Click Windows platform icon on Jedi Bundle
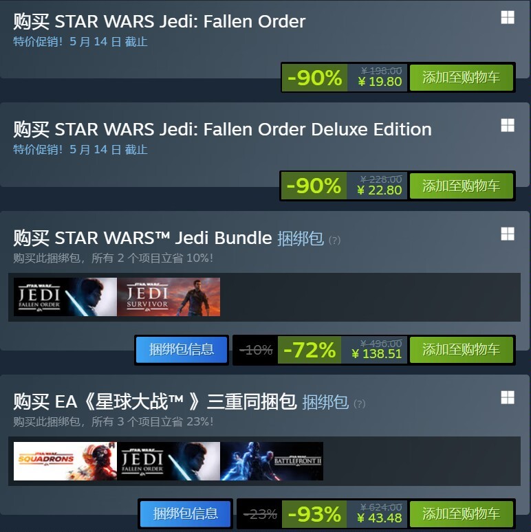The width and height of the screenshot is (531, 532). point(508,234)
